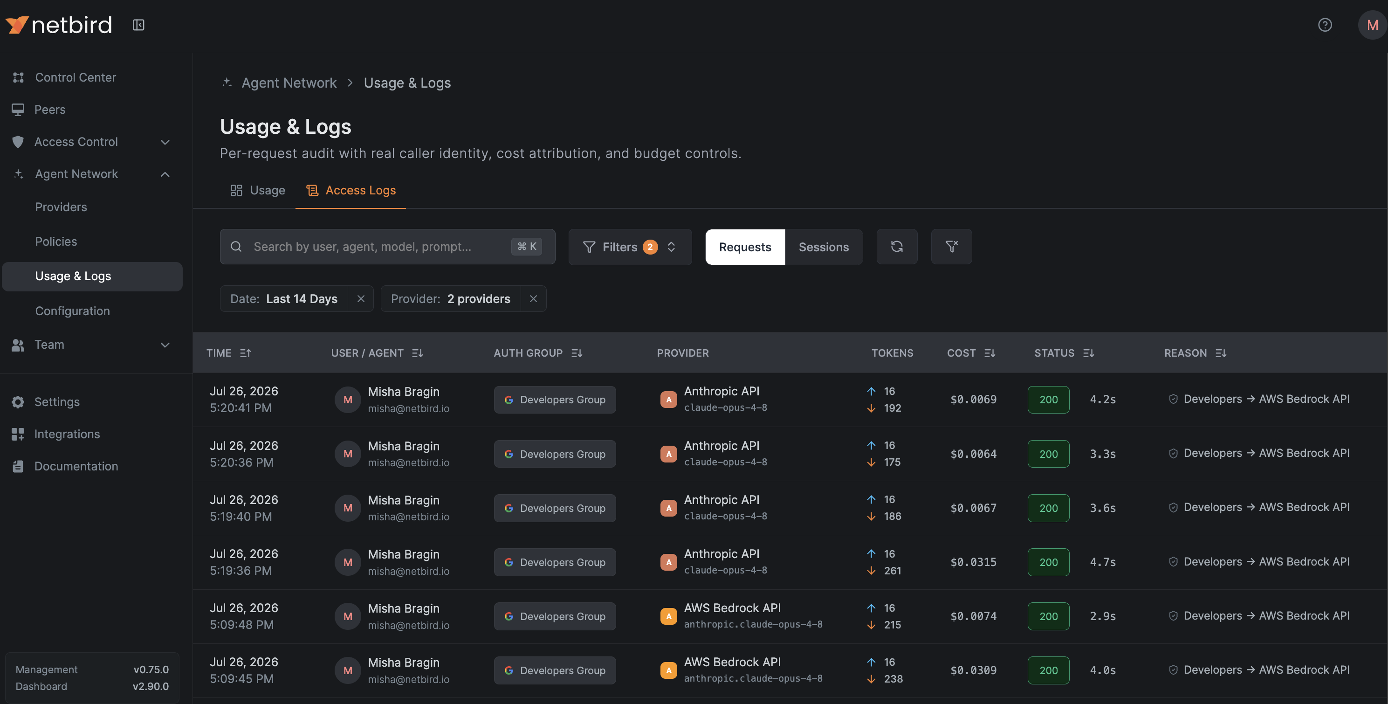Image resolution: width=1388 pixels, height=704 pixels.
Task: Click the 200 status badge in 5:20:36 PM row
Action: coord(1048,454)
